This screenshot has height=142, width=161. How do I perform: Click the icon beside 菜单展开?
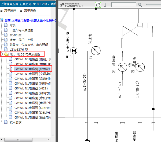click(x=1, y=11)
